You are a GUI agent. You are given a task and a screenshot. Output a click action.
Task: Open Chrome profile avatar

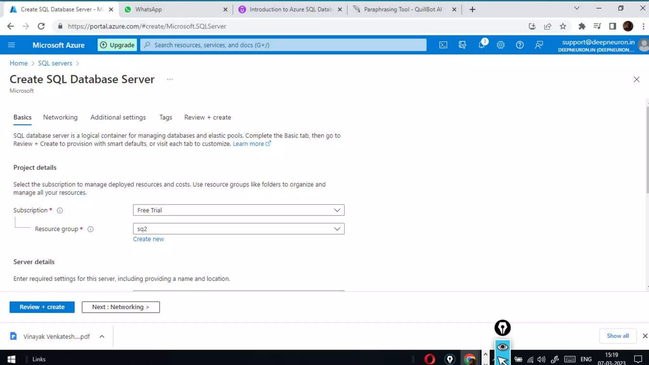pyautogui.click(x=628, y=26)
